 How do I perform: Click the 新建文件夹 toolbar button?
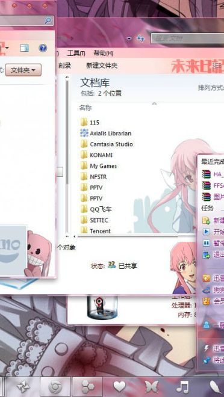click(x=102, y=66)
